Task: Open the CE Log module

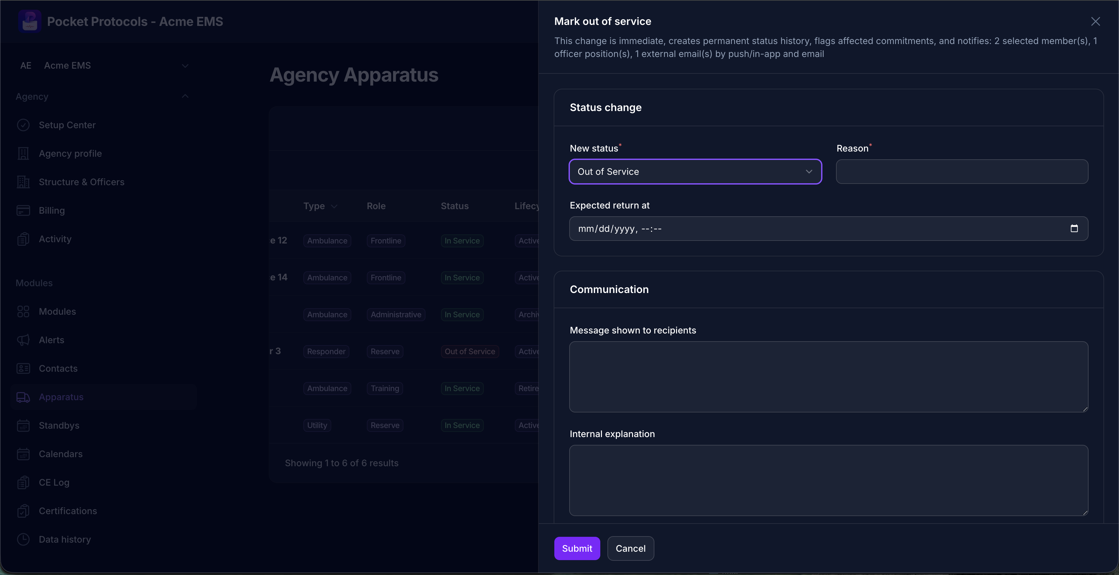Action: (54, 482)
